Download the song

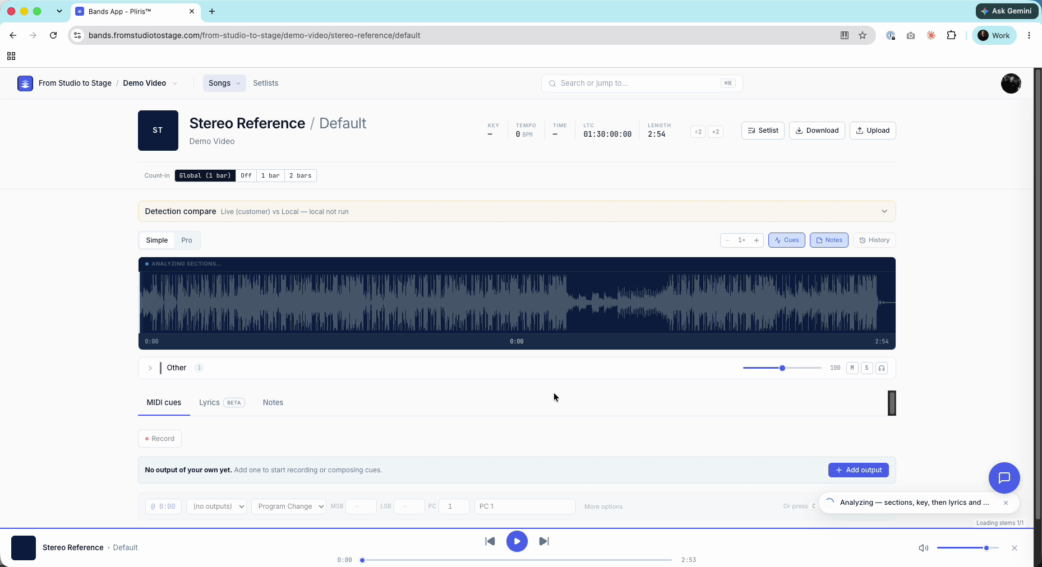click(817, 131)
